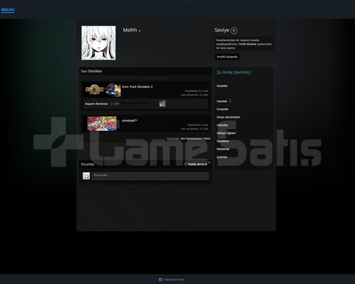Open the Rehberler link in sidebar
The width and height of the screenshot is (355, 284).
(223, 149)
